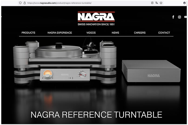Click the turntable product image
Image resolution: width=188 pixels, height=125 pixels.
click(65, 62)
